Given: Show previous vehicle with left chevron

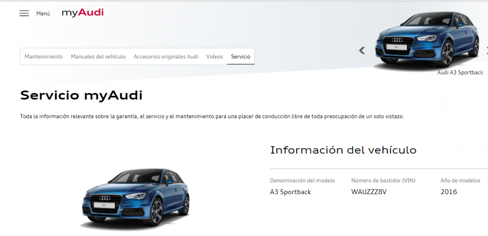Looking at the screenshot, I should tap(362, 50).
